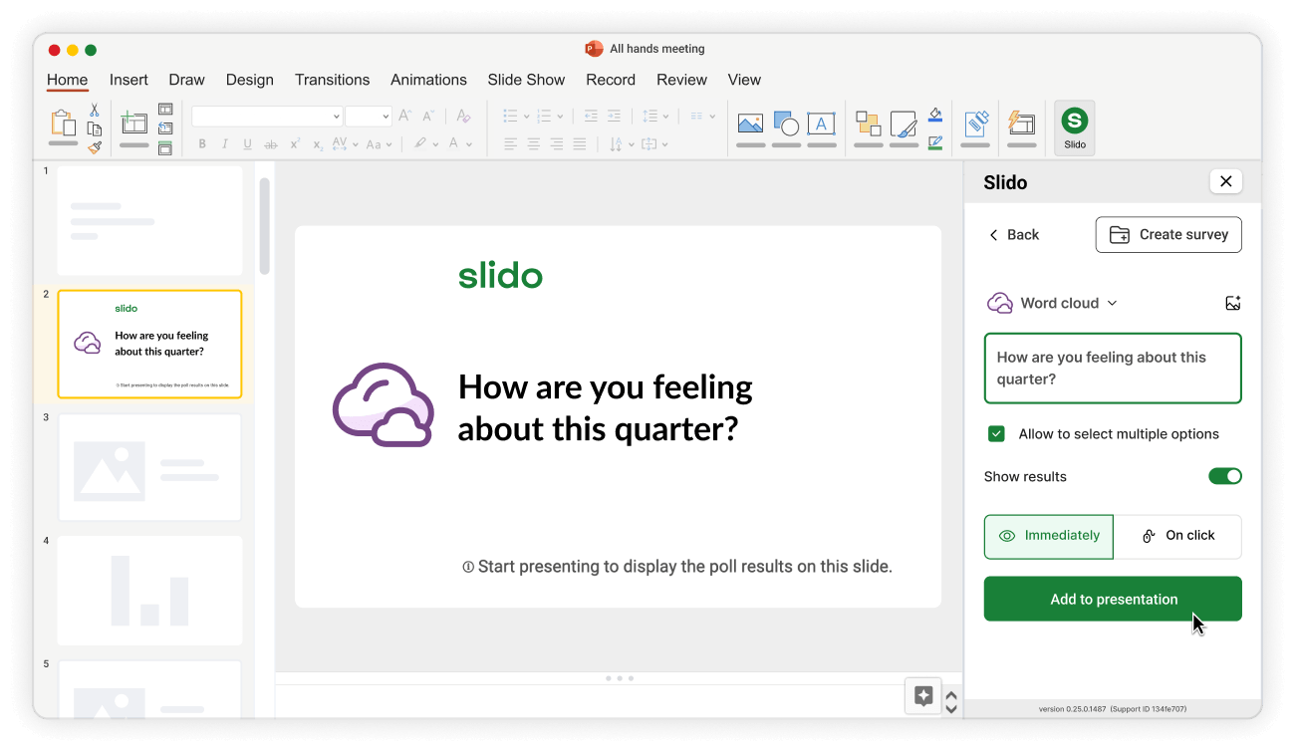Open the Home ribbon tab
This screenshot has width=1295, height=752.
click(67, 80)
